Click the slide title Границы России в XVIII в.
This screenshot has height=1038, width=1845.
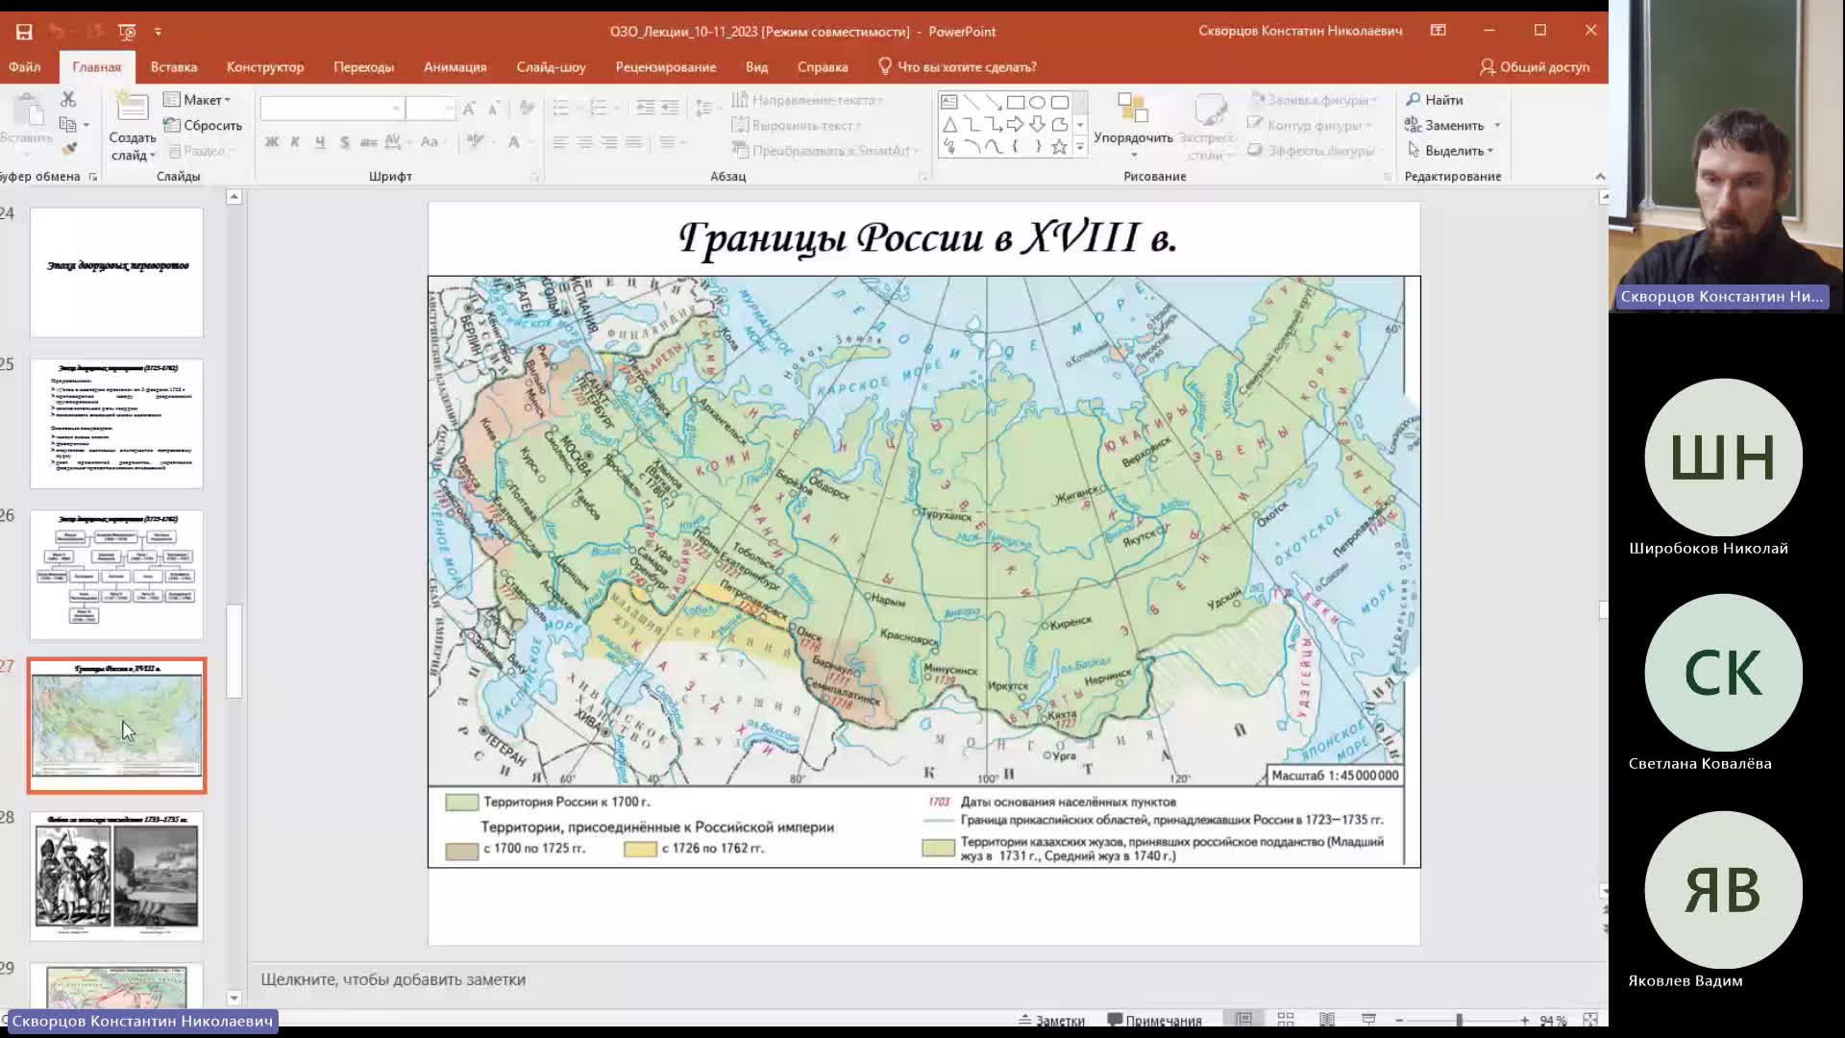tap(927, 237)
